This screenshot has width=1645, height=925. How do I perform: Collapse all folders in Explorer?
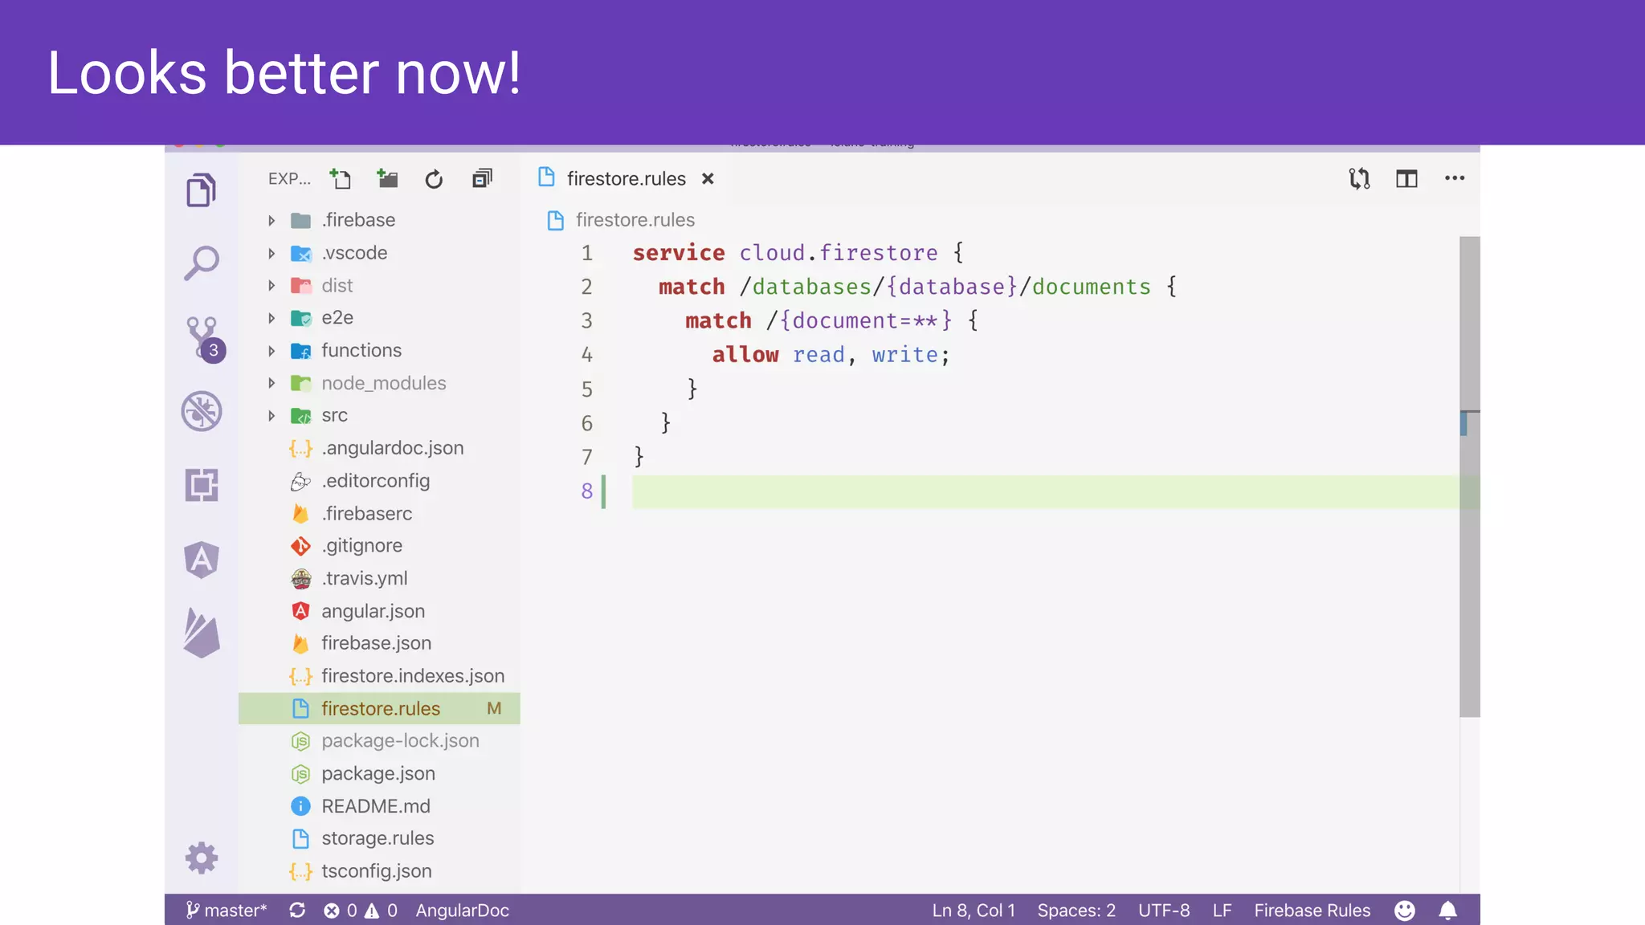tap(482, 178)
